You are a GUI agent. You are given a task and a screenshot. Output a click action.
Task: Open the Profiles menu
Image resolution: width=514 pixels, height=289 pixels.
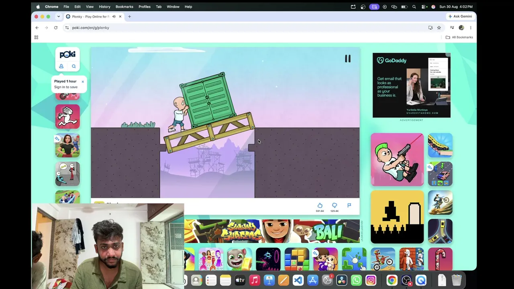coord(145,6)
